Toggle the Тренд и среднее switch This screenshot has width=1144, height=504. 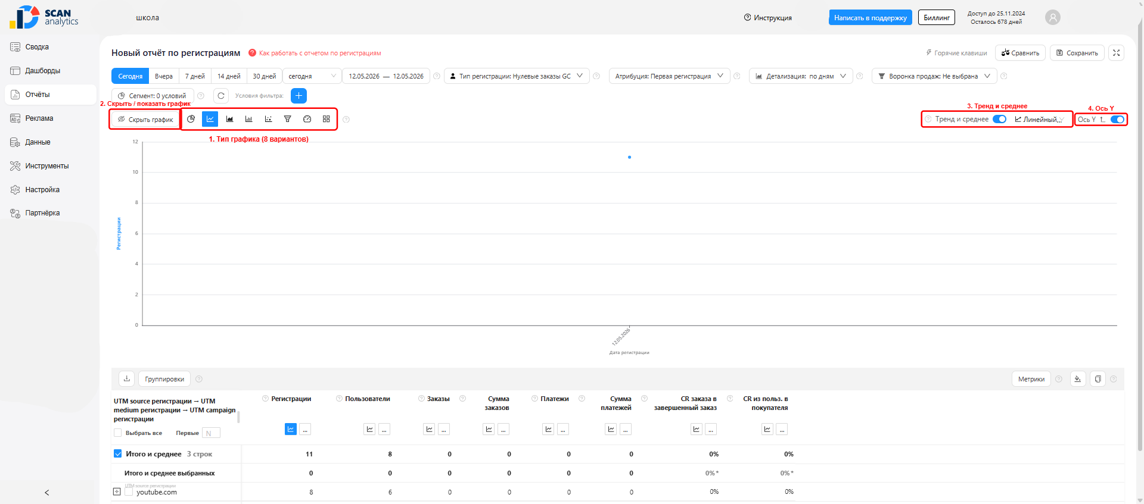click(999, 119)
